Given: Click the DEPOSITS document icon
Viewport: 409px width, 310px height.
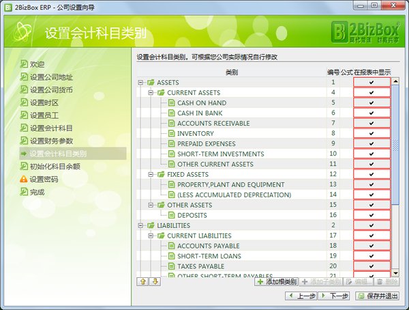Looking at the screenshot, I should click(x=171, y=215).
